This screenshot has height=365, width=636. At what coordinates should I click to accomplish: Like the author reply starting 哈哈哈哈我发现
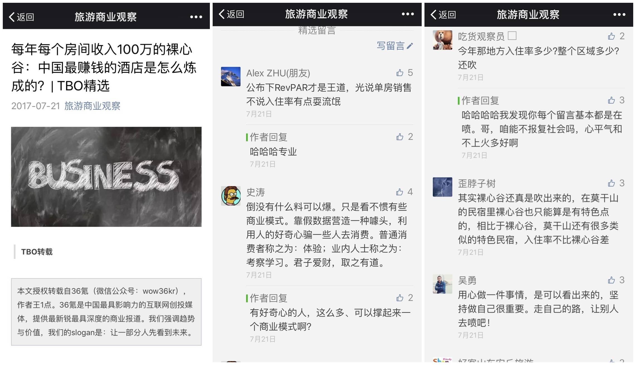611,100
